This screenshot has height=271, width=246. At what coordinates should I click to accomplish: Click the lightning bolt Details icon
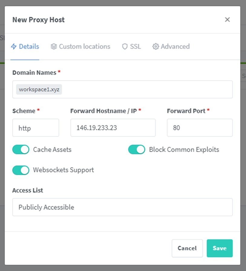[14, 47]
